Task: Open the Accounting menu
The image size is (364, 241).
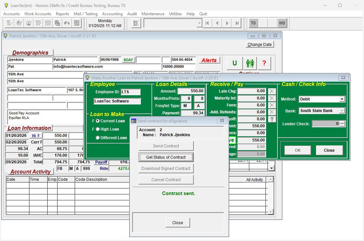Action: (x=112, y=14)
